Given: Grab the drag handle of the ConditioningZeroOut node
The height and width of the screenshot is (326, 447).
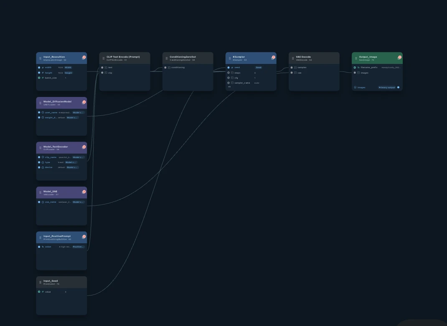Looking at the screenshot, I should click(167, 58).
